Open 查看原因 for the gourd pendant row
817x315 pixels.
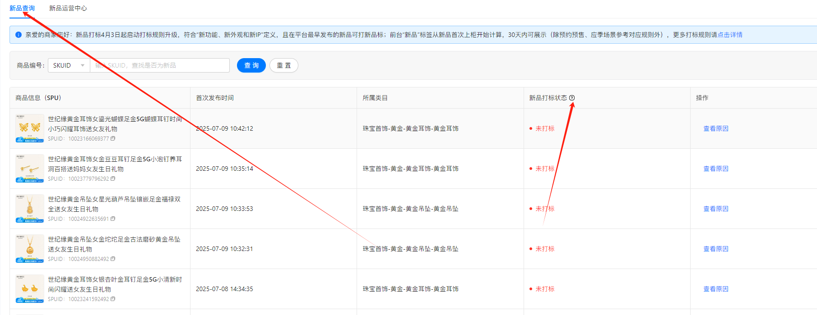click(x=715, y=209)
